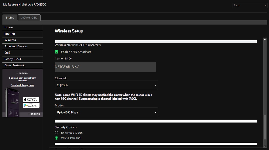Click the Download the app now link
The height and width of the screenshot is (150, 269).
tap(22, 85)
